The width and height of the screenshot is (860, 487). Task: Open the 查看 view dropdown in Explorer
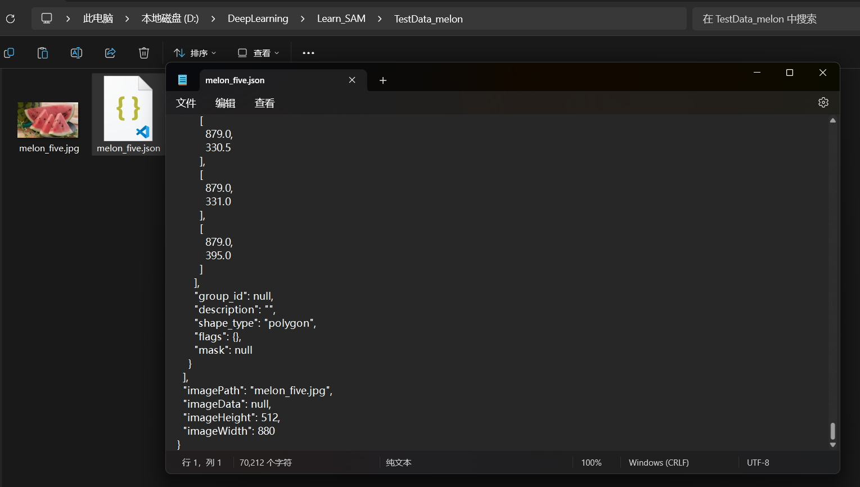258,53
